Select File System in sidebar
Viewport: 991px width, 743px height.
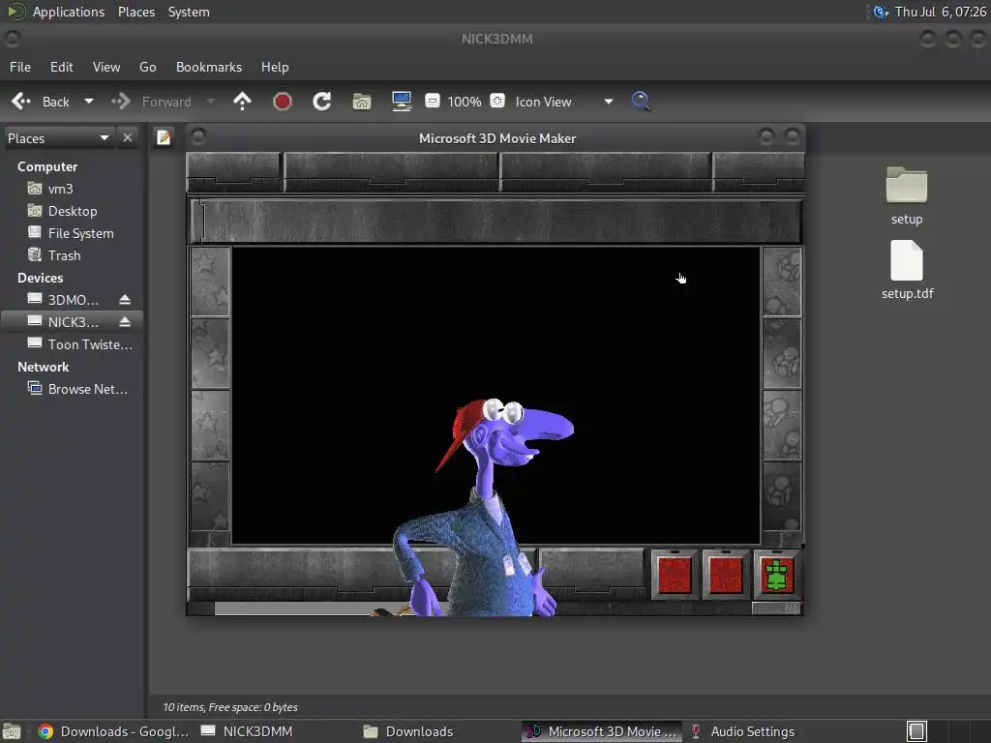[72, 233]
